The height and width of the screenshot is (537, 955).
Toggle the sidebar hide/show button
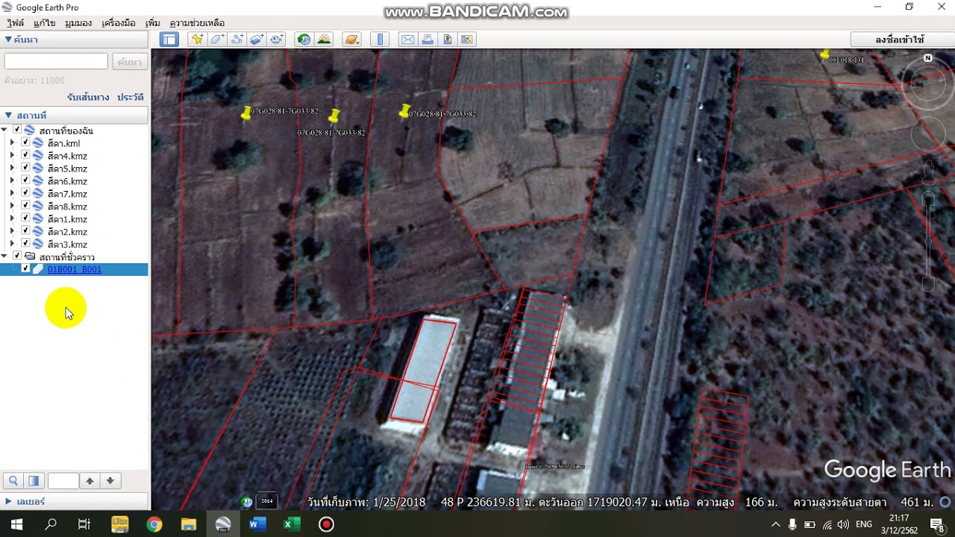[169, 40]
